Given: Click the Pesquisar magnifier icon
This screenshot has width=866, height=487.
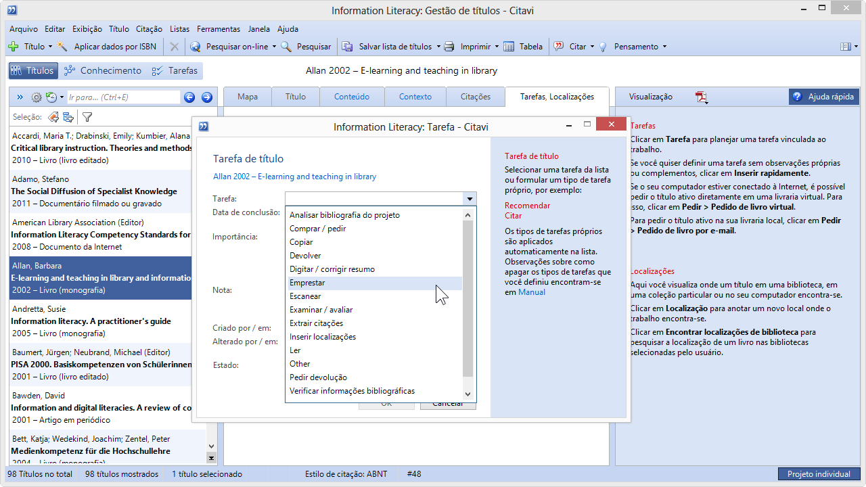Looking at the screenshot, I should click(x=286, y=47).
